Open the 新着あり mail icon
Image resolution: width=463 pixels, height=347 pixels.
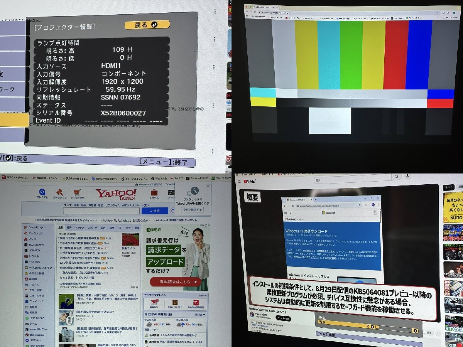pos(154,303)
